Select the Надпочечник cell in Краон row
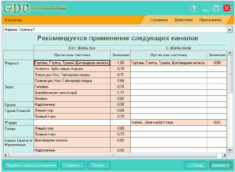Screen dimensions: 235x172 pos(72,105)
